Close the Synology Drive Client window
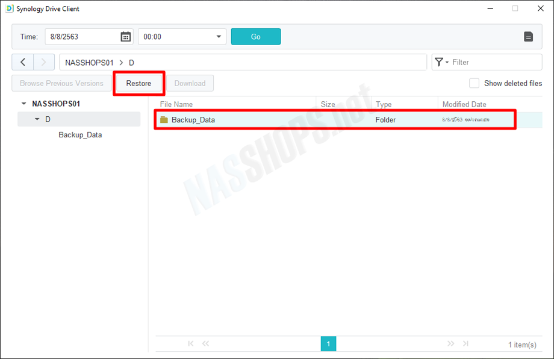Viewport: 554px width, 359px height. tap(541, 8)
